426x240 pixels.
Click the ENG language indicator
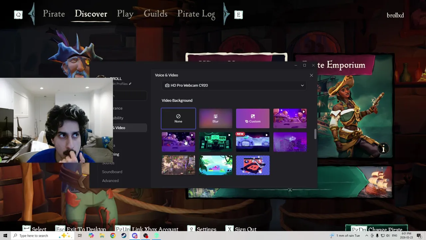point(394,236)
